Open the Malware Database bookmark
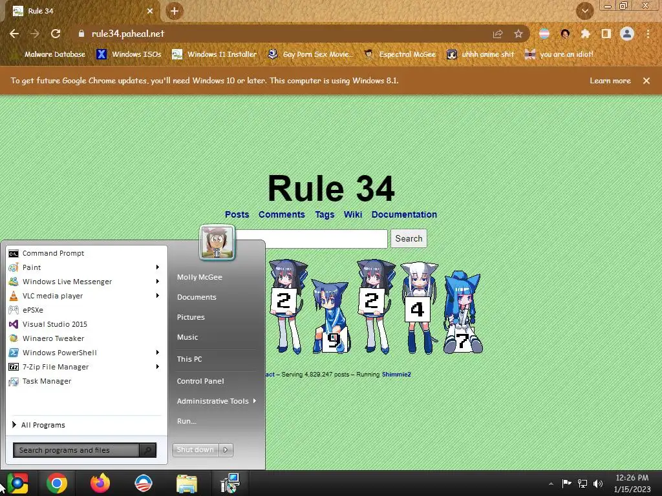The width and height of the screenshot is (662, 496). pyautogui.click(x=49, y=54)
